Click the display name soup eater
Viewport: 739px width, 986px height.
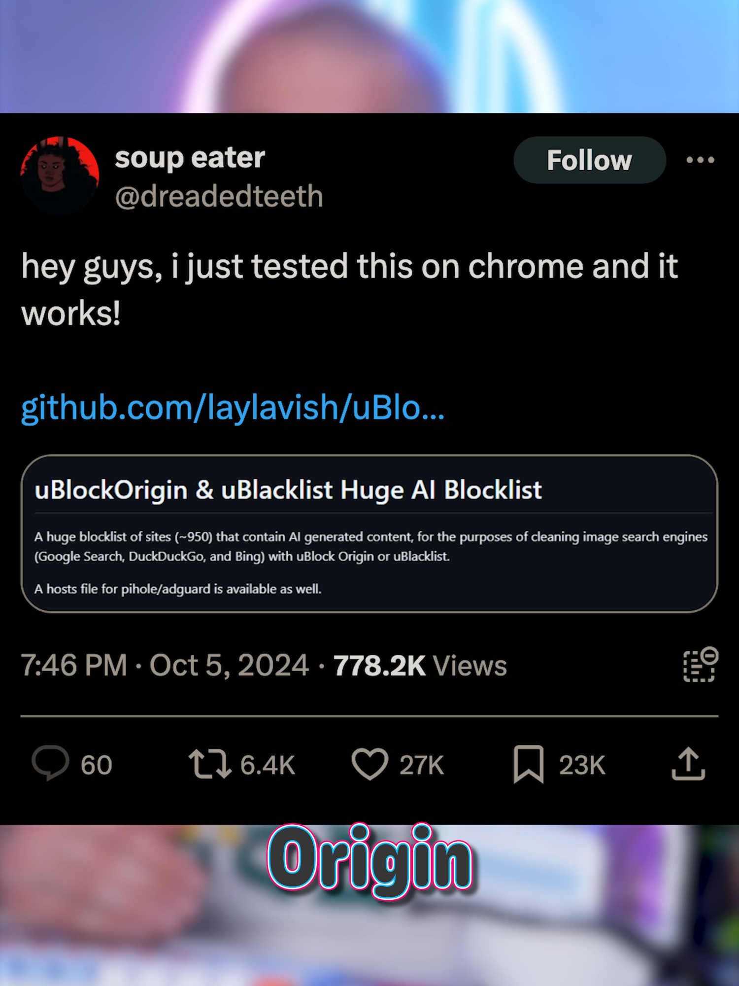click(190, 158)
